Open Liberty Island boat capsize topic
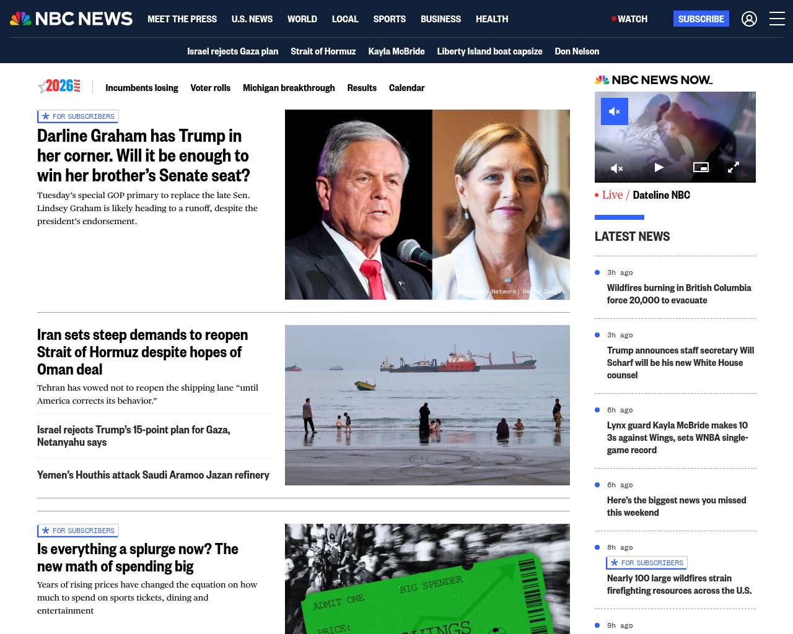Screen dimensions: 793x634 [x=489, y=51]
